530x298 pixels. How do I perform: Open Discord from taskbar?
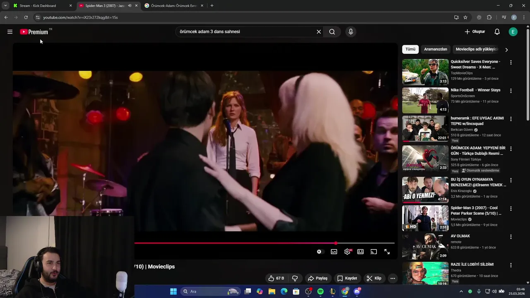tap(357, 291)
